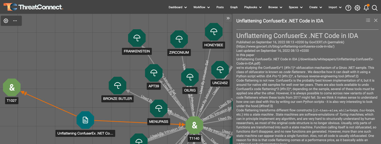
Task: Select the T1027 attack pattern node
Action: (12, 88)
